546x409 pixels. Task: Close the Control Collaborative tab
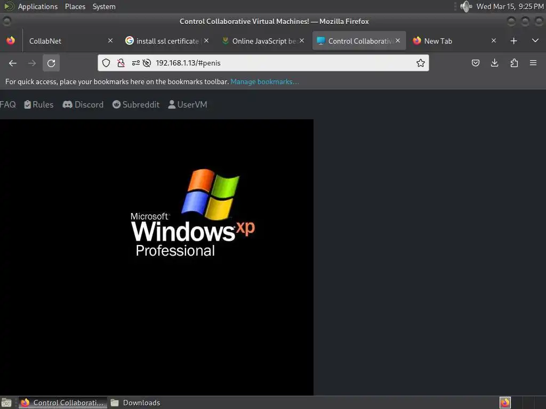click(x=398, y=40)
